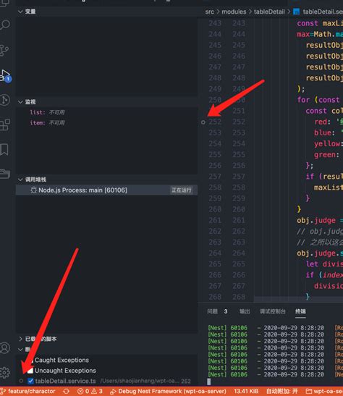Viewport: 343px width, 396px height.
Task: Click the 'obj.judge' code on line 261
Action: click(316, 220)
